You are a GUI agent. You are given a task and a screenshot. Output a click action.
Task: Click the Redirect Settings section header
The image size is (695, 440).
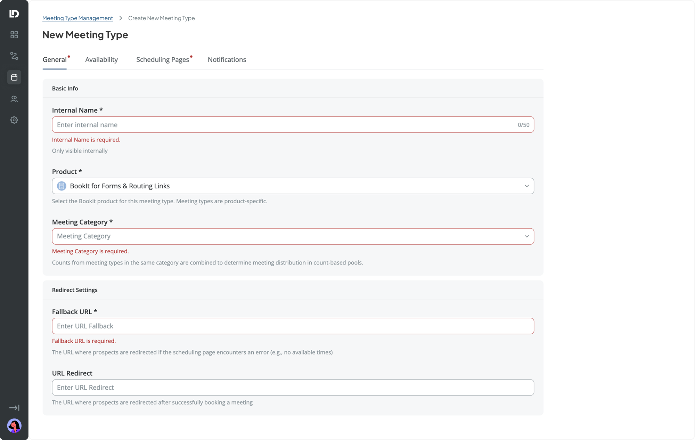(x=75, y=290)
